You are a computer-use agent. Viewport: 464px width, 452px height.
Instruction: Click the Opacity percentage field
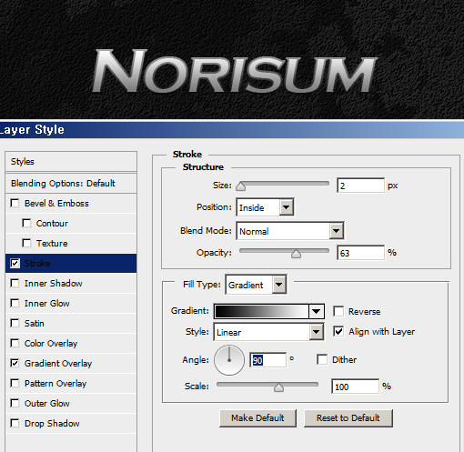coord(360,253)
